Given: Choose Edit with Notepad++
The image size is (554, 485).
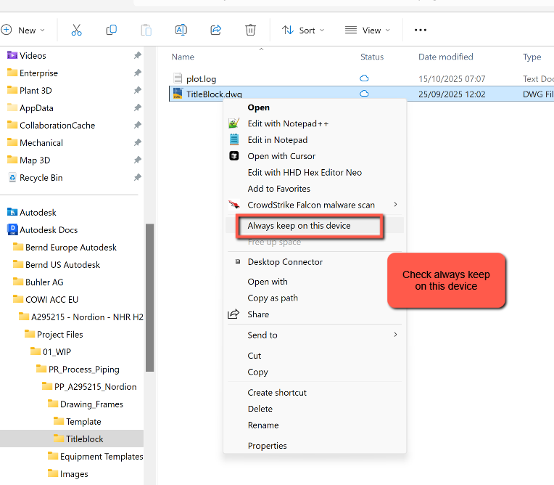Looking at the screenshot, I should pyautogui.click(x=288, y=123).
